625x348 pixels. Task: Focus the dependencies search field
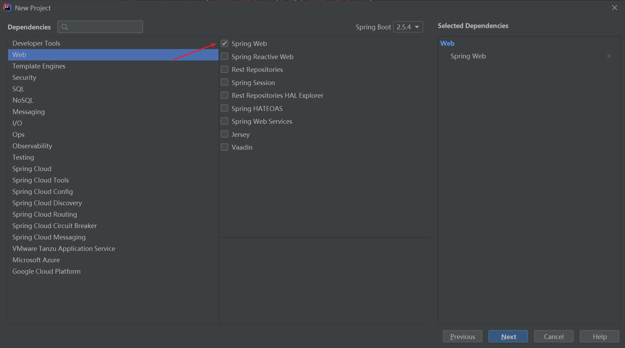100,27
